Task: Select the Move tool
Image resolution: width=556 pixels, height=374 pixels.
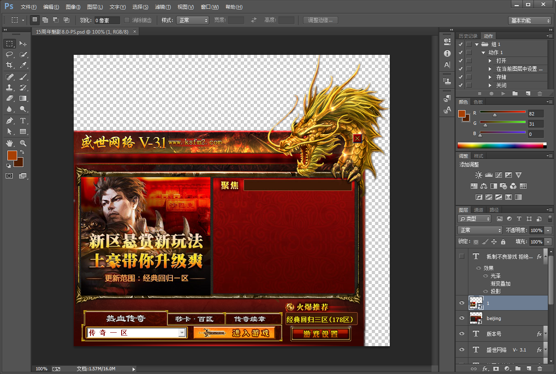Action: click(23, 43)
